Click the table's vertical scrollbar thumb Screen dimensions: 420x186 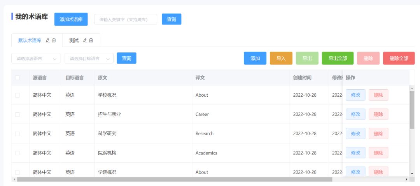(412, 110)
